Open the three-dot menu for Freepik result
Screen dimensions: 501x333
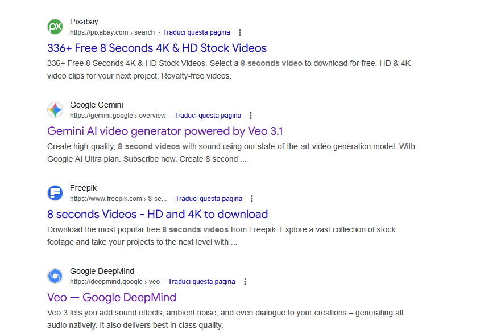[252, 199]
